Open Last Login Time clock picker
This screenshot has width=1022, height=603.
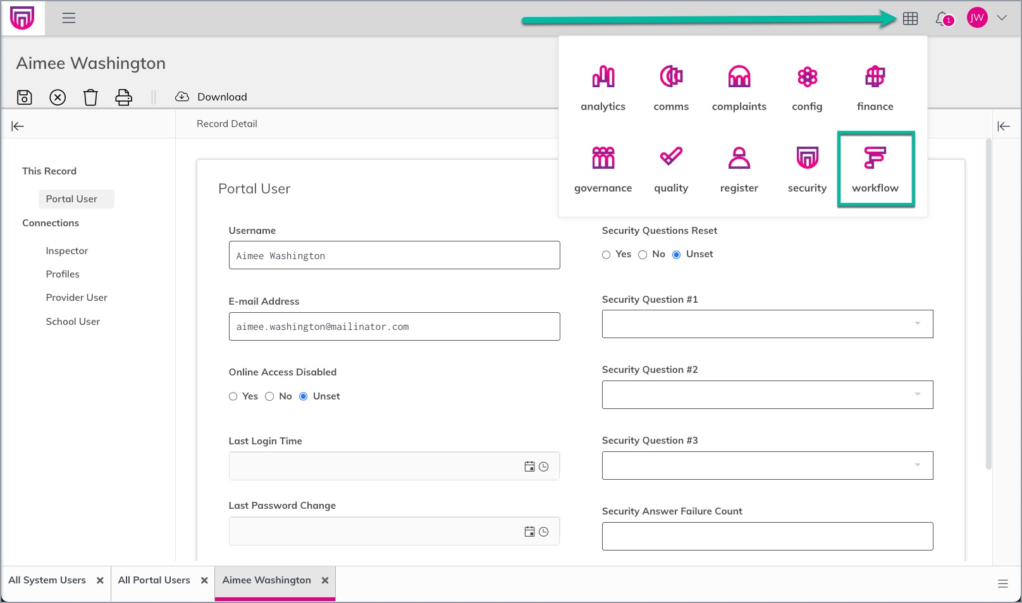pyautogui.click(x=544, y=466)
